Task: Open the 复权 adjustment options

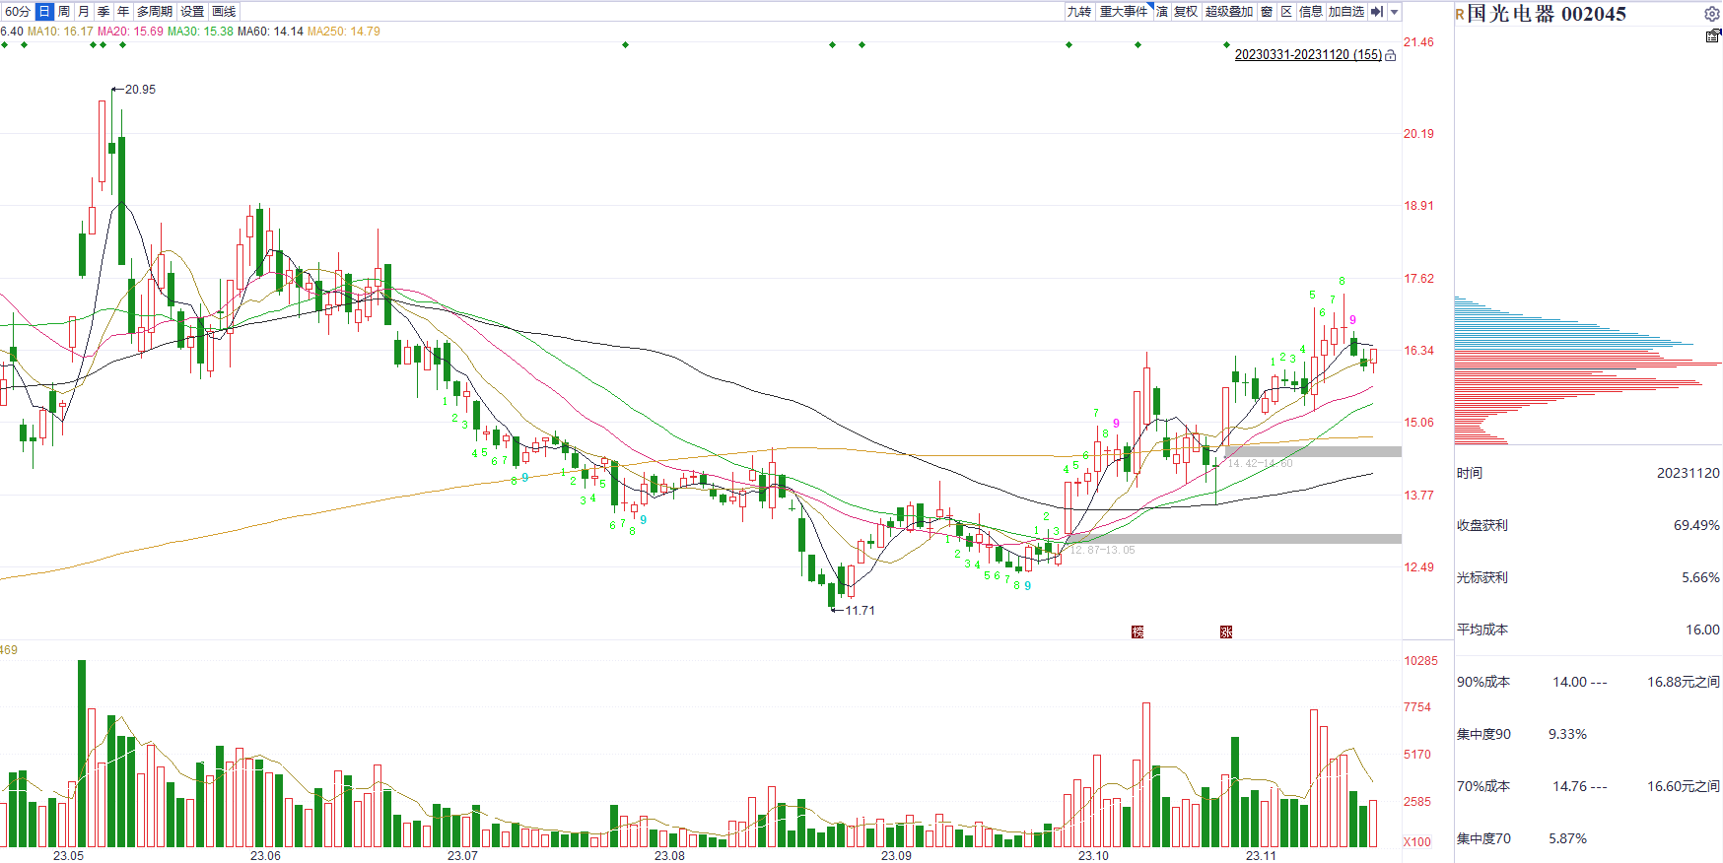Action: (1186, 12)
